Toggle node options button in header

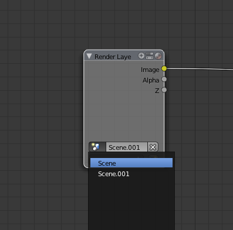point(150,56)
